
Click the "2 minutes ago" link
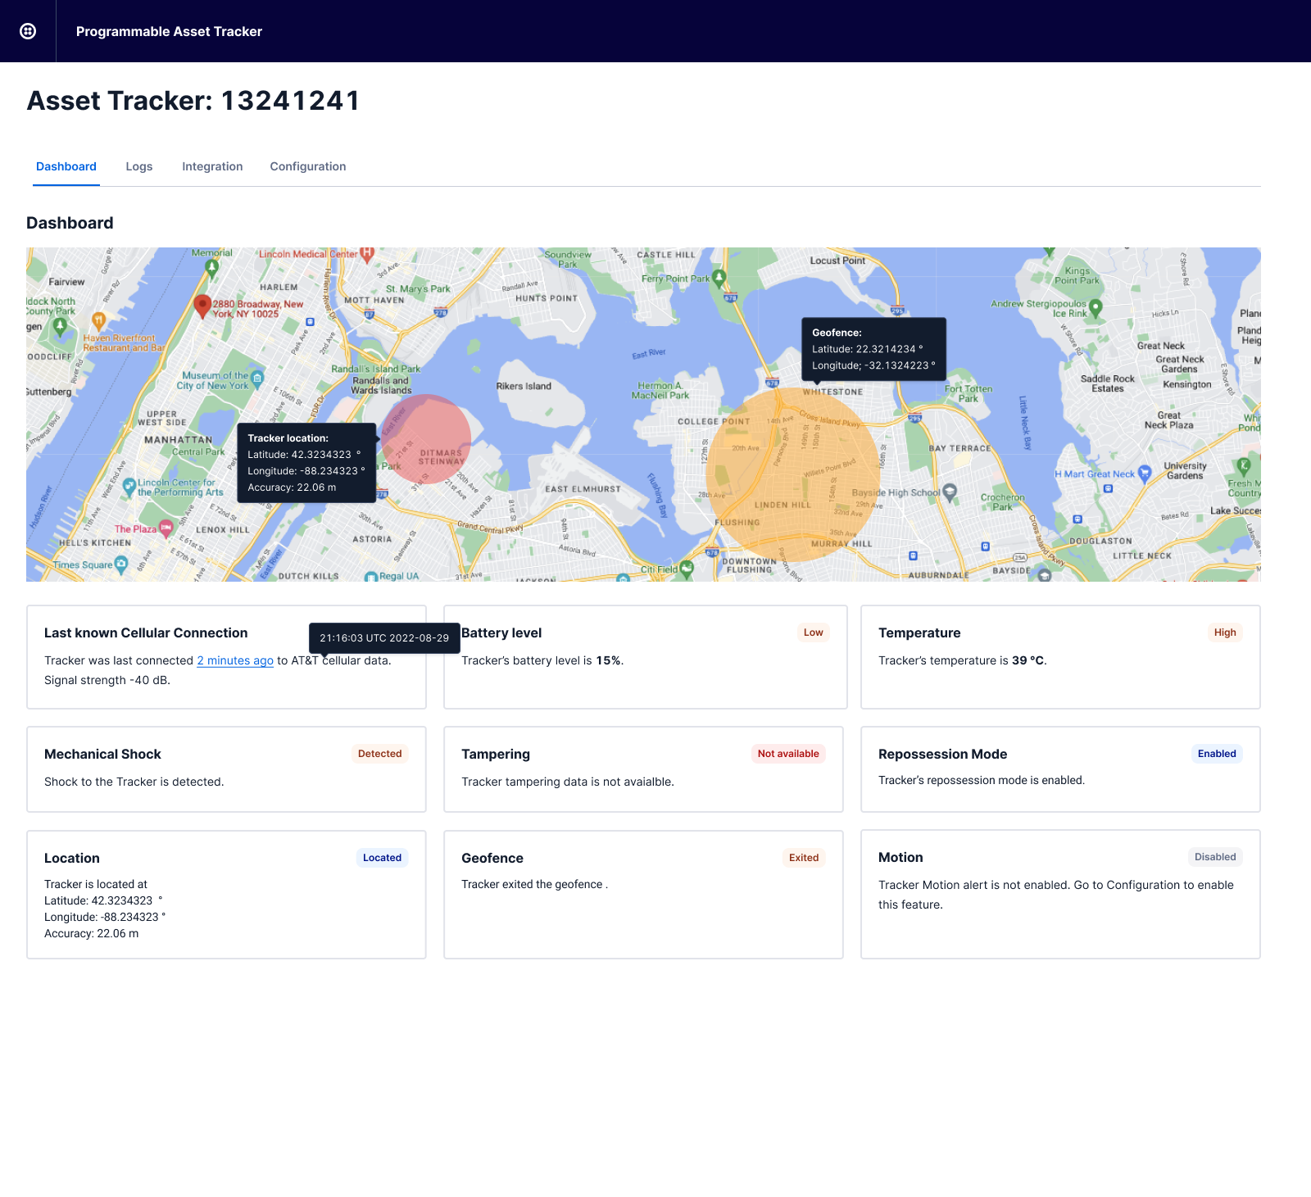235,660
